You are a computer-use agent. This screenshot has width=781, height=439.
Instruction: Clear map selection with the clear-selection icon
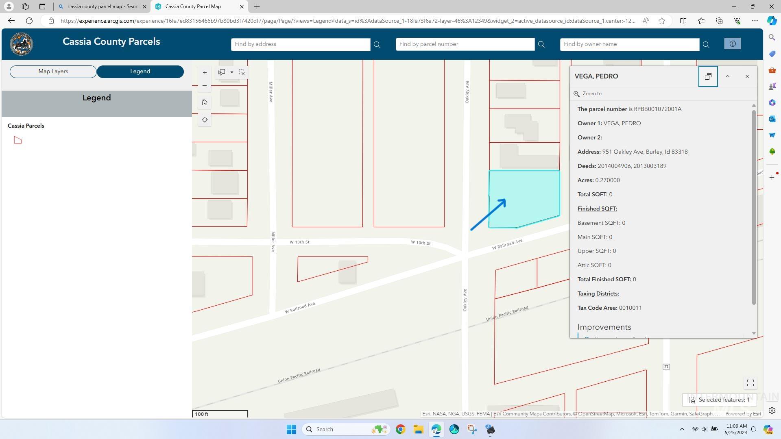242,72
